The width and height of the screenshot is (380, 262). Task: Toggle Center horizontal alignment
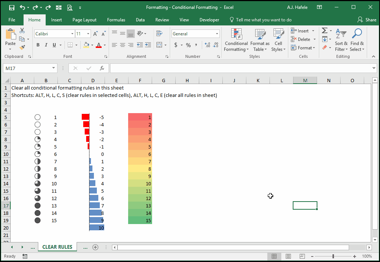[x=123, y=45]
